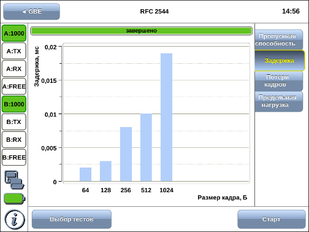Select the A:RX indicator
The height and width of the screenshot is (232, 309).
[14, 69]
